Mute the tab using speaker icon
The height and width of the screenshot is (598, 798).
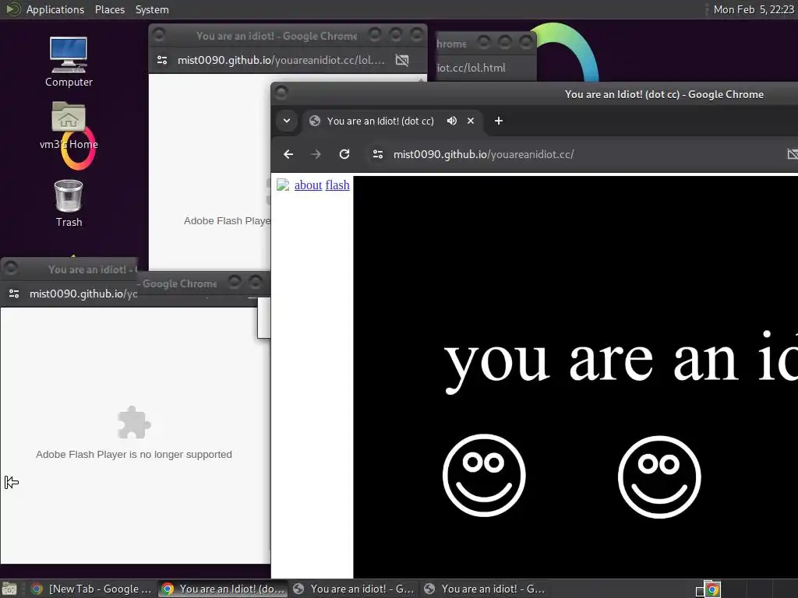tap(451, 121)
